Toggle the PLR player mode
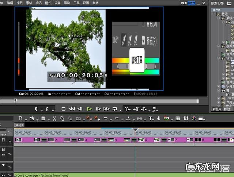Screen dimensions: 234x177 coord(184,3)
